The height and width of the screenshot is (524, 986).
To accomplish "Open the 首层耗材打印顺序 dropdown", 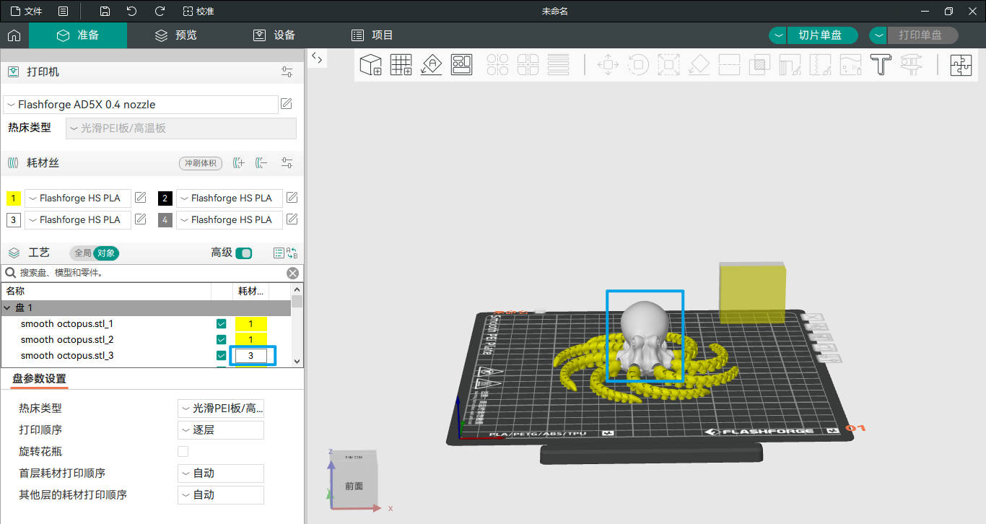I will 221,473.
